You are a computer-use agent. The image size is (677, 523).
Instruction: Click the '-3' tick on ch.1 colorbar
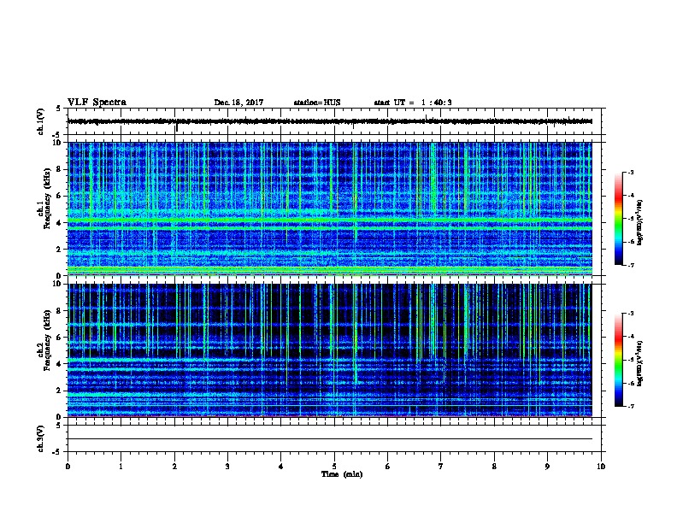(x=630, y=173)
